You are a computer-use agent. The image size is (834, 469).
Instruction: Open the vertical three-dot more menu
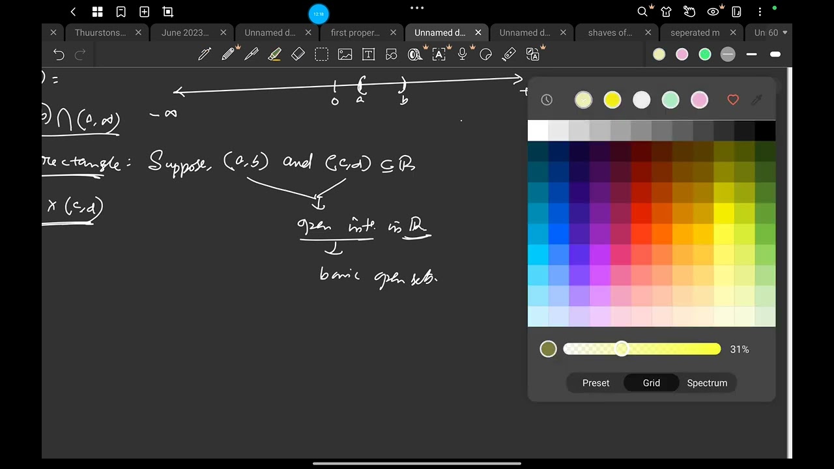pyautogui.click(x=760, y=12)
